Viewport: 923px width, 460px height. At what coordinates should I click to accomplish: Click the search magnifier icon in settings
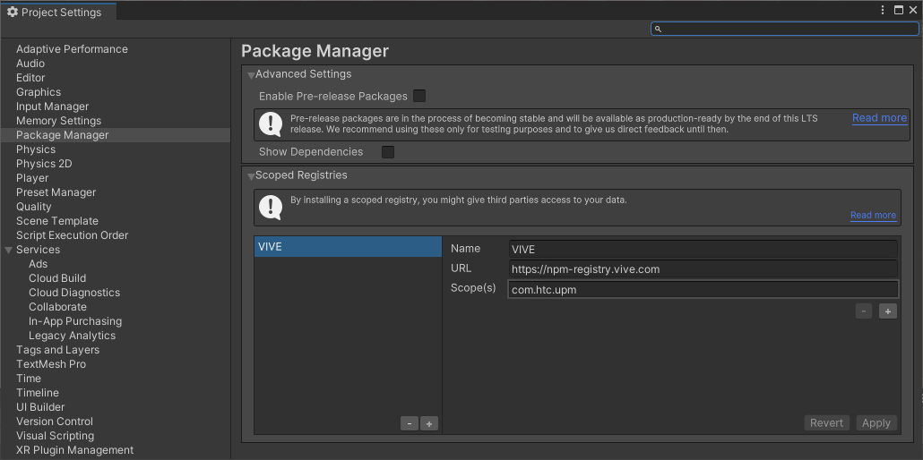point(658,29)
